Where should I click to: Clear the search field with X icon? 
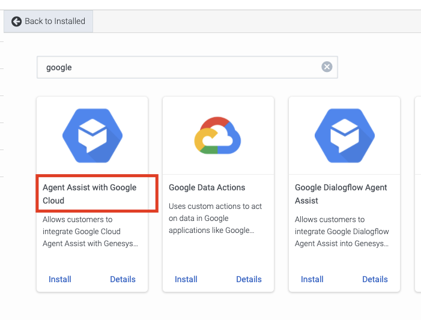tap(327, 67)
